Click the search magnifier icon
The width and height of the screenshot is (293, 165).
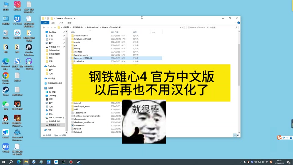pos(236,28)
